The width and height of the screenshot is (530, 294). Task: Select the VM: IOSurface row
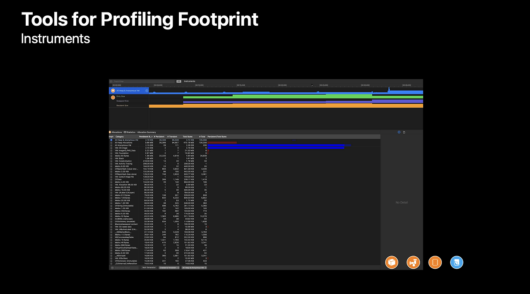(x=244, y=258)
